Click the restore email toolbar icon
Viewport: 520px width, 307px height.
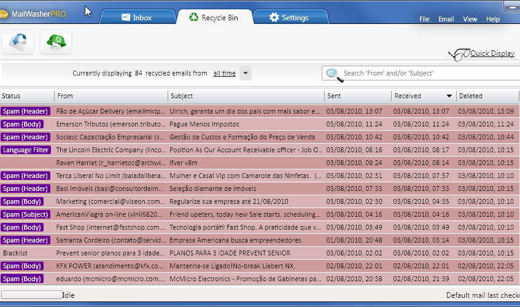point(18,42)
